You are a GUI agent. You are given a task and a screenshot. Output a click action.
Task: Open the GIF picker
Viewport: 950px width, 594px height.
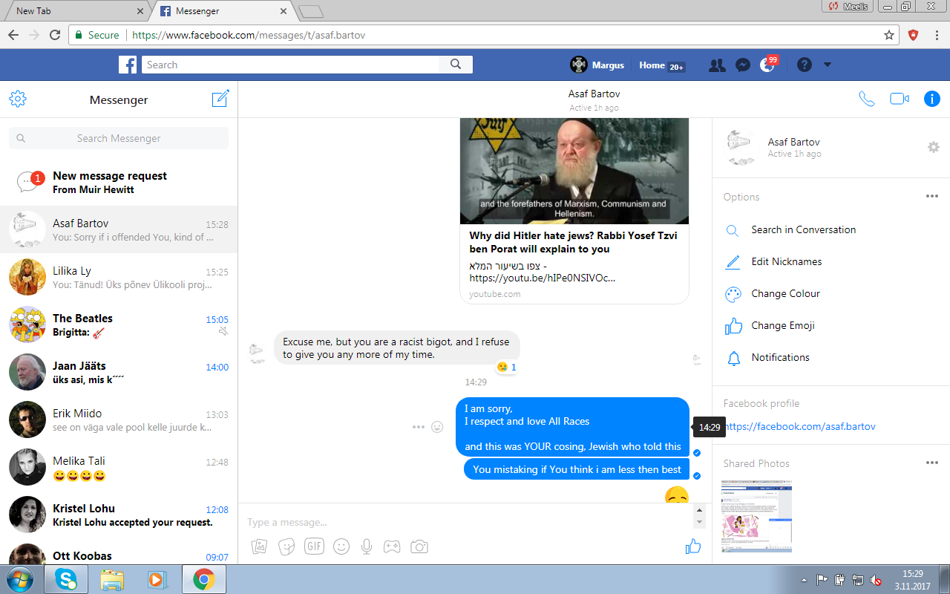tap(314, 546)
